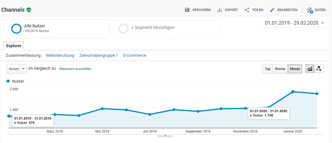Screen dimensions: 332x143
Task: Click the E-Commerce link
Action: click(x=135, y=55)
